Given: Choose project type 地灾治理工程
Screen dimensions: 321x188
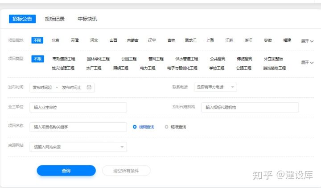Looking at the screenshot, I should pos(63,68).
